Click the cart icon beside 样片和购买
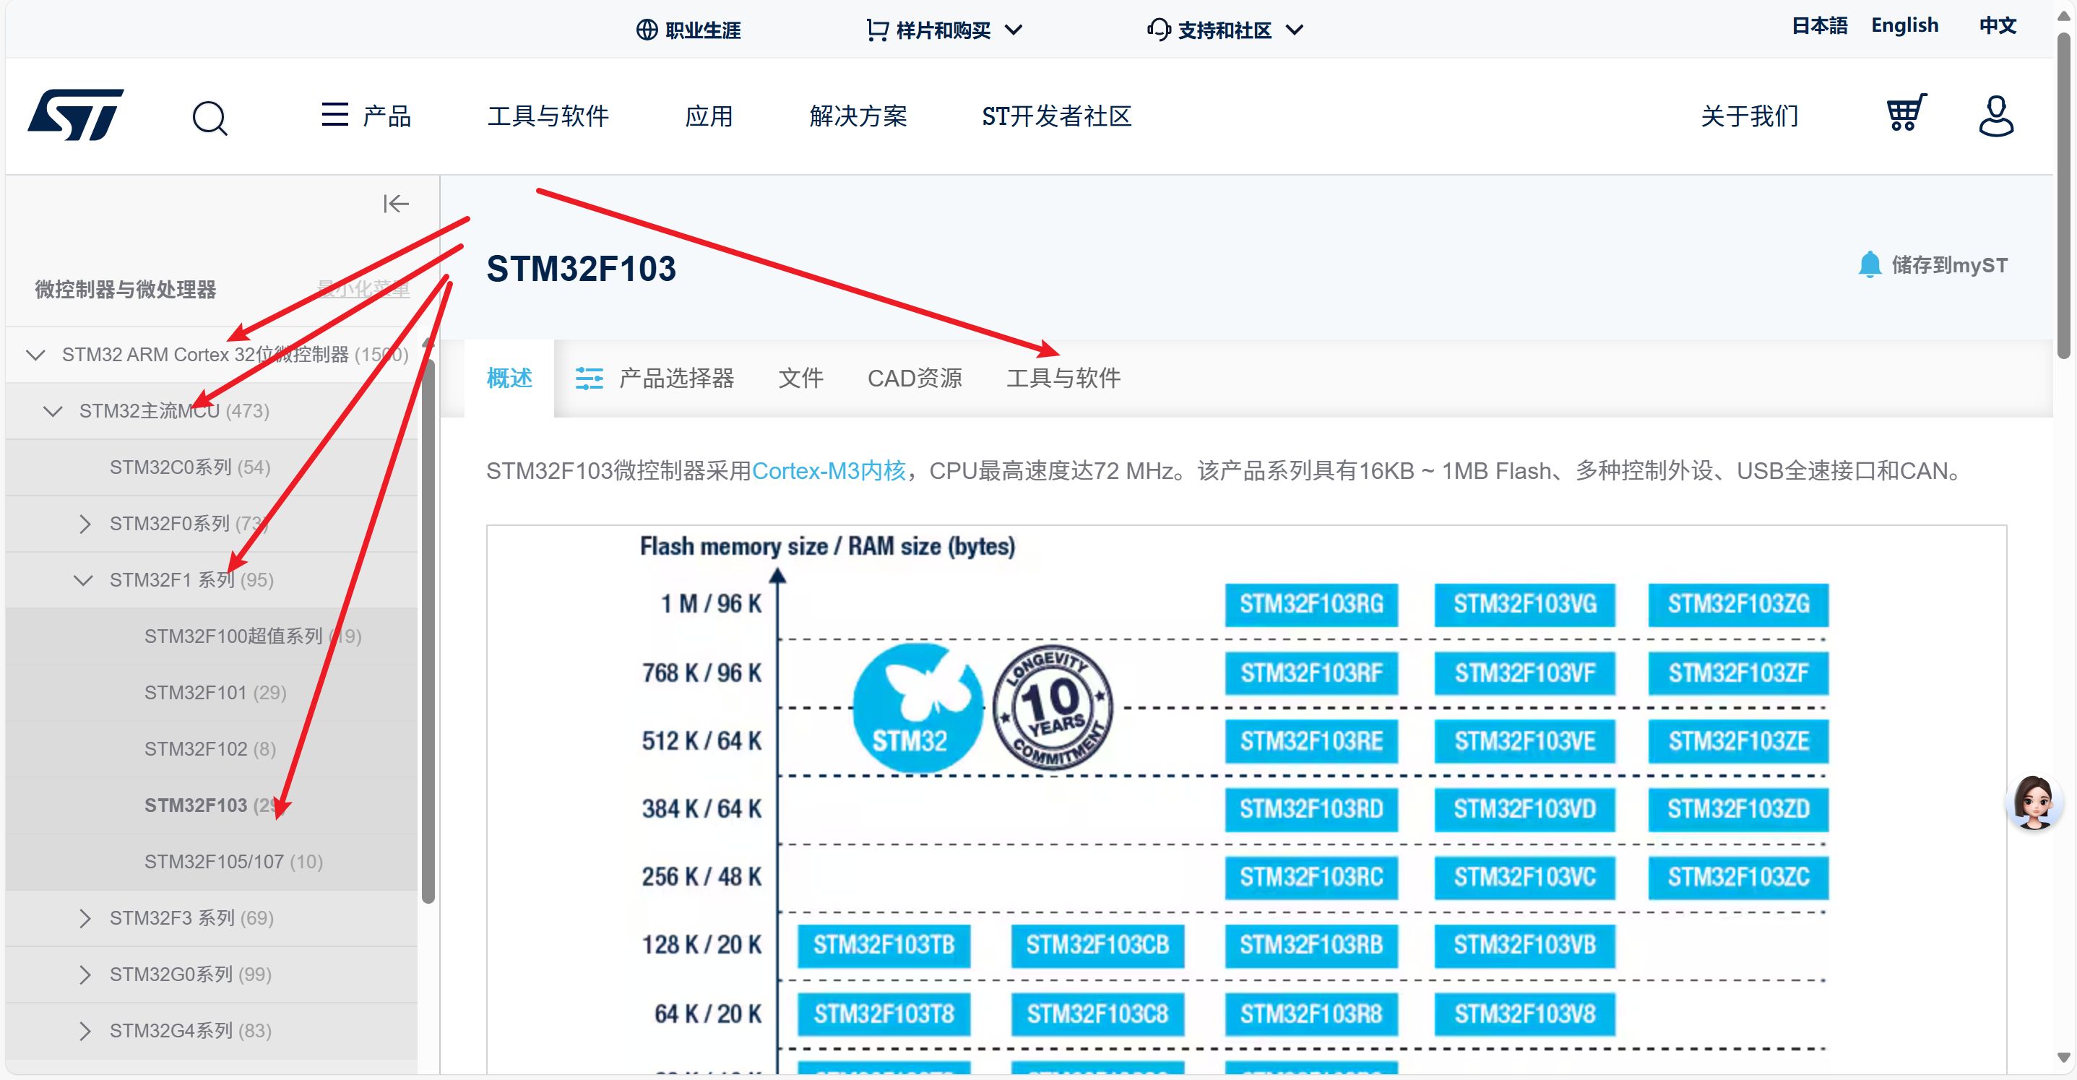 877,30
